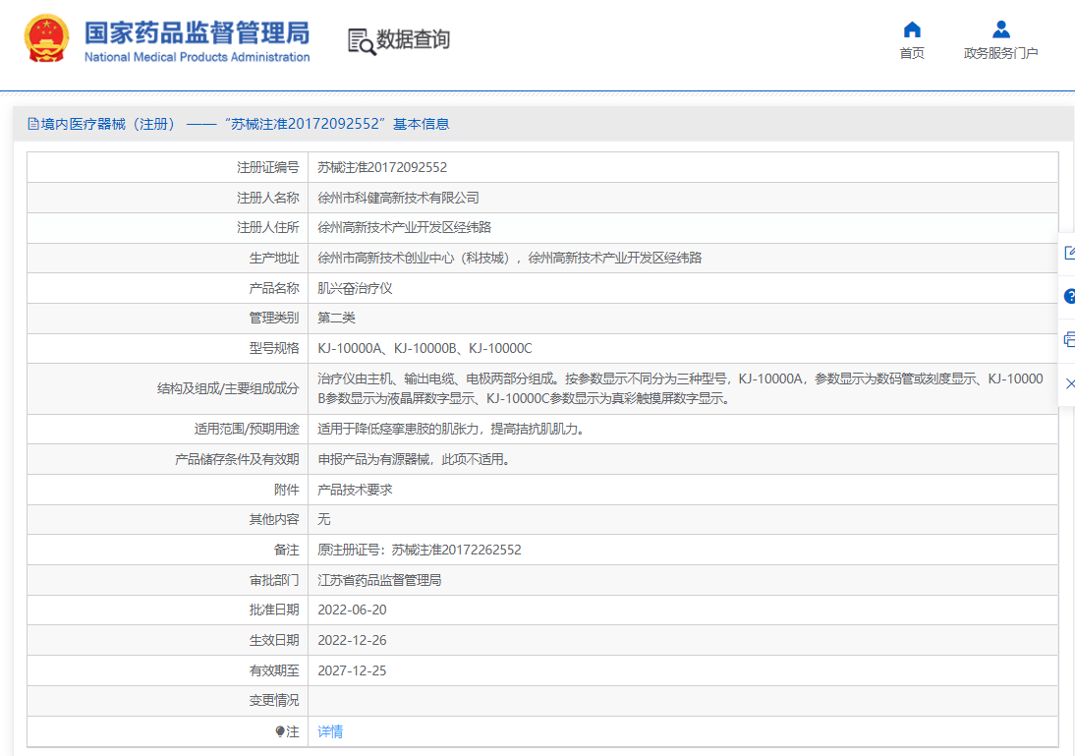The image size is (1075, 756).
Task: Click the 数据查询 heading text
Action: click(414, 39)
